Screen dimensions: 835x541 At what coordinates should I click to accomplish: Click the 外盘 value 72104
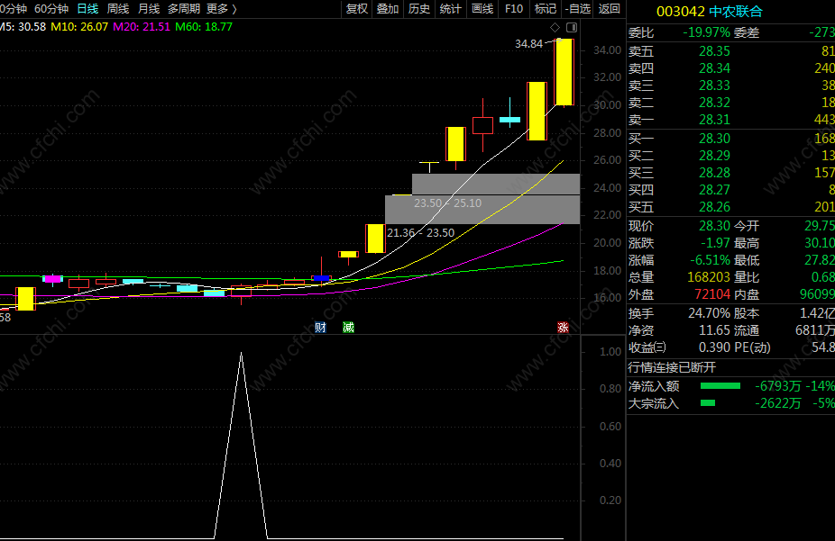(x=712, y=294)
